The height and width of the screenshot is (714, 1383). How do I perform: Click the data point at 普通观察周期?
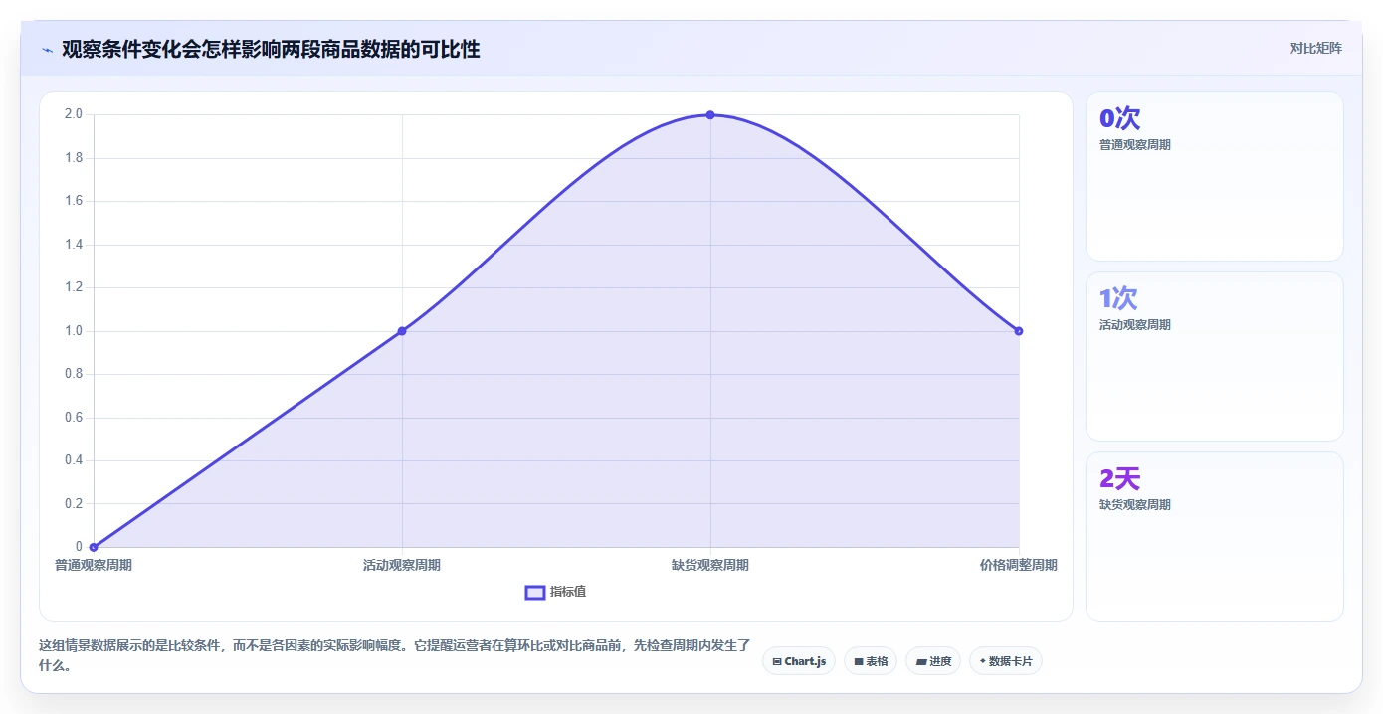[94, 547]
